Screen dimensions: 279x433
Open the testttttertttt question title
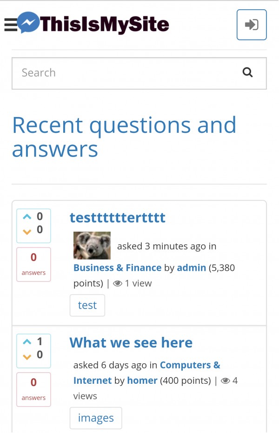118,217
